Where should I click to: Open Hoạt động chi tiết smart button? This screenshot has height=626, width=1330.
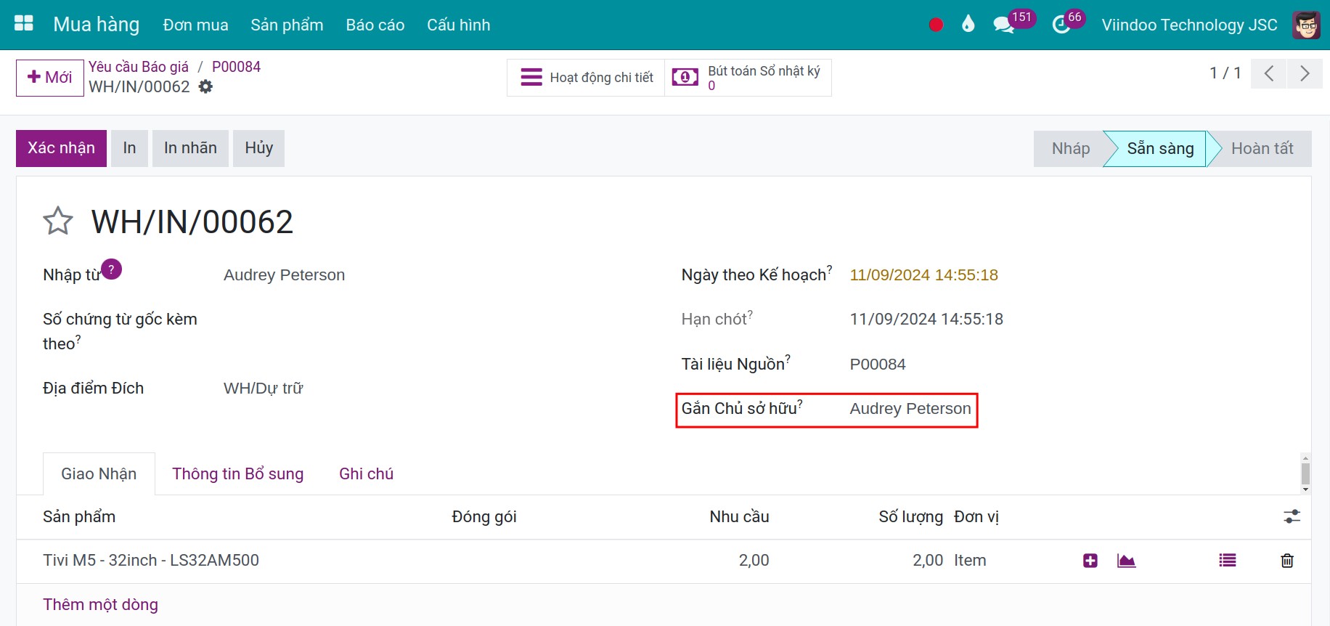point(586,78)
